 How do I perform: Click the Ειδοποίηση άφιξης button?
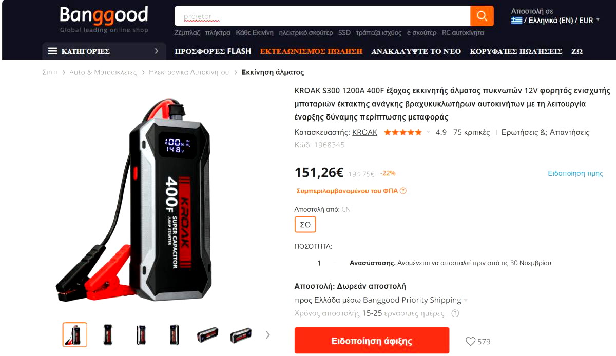pos(372,341)
